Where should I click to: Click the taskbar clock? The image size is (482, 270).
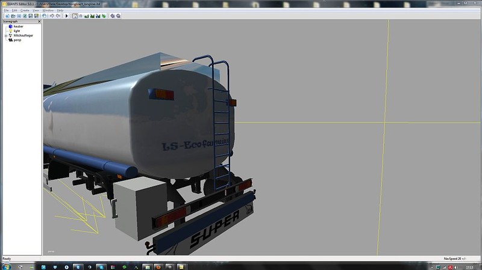click(469, 268)
